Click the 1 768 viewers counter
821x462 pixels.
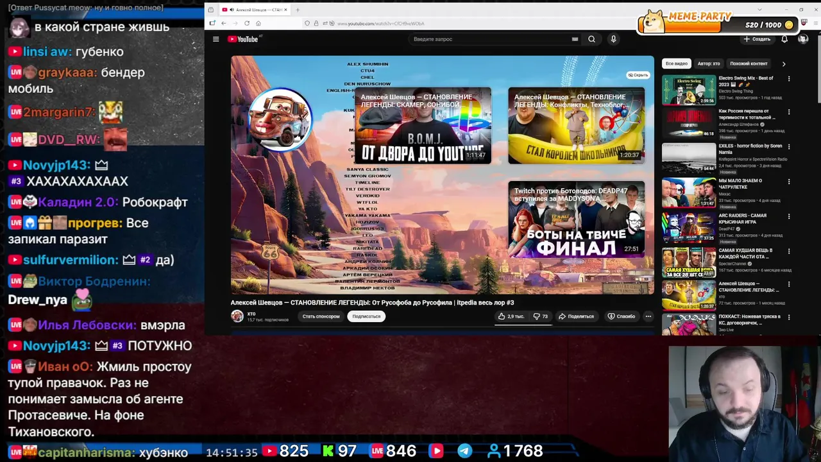coord(515,451)
